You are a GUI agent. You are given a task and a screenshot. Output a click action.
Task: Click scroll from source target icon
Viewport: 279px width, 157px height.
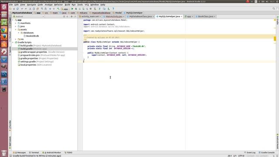(x=64, y=17)
